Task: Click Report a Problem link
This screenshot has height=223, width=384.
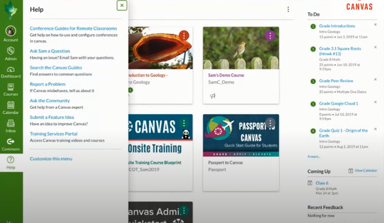Action: tap(47, 84)
